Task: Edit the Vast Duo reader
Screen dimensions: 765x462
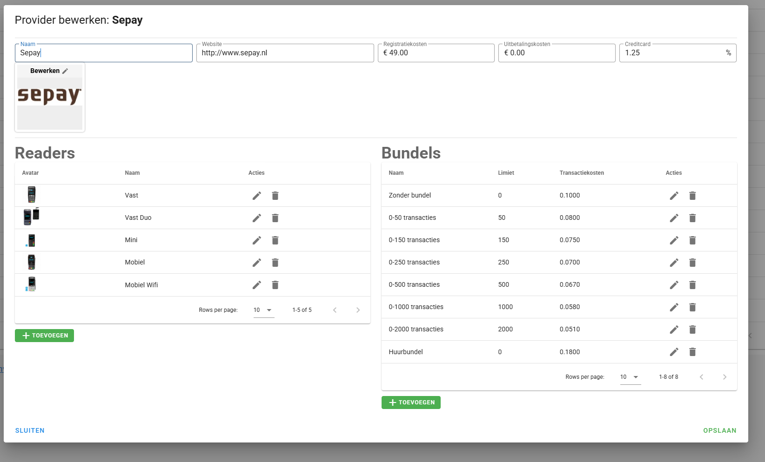Action: click(x=257, y=218)
